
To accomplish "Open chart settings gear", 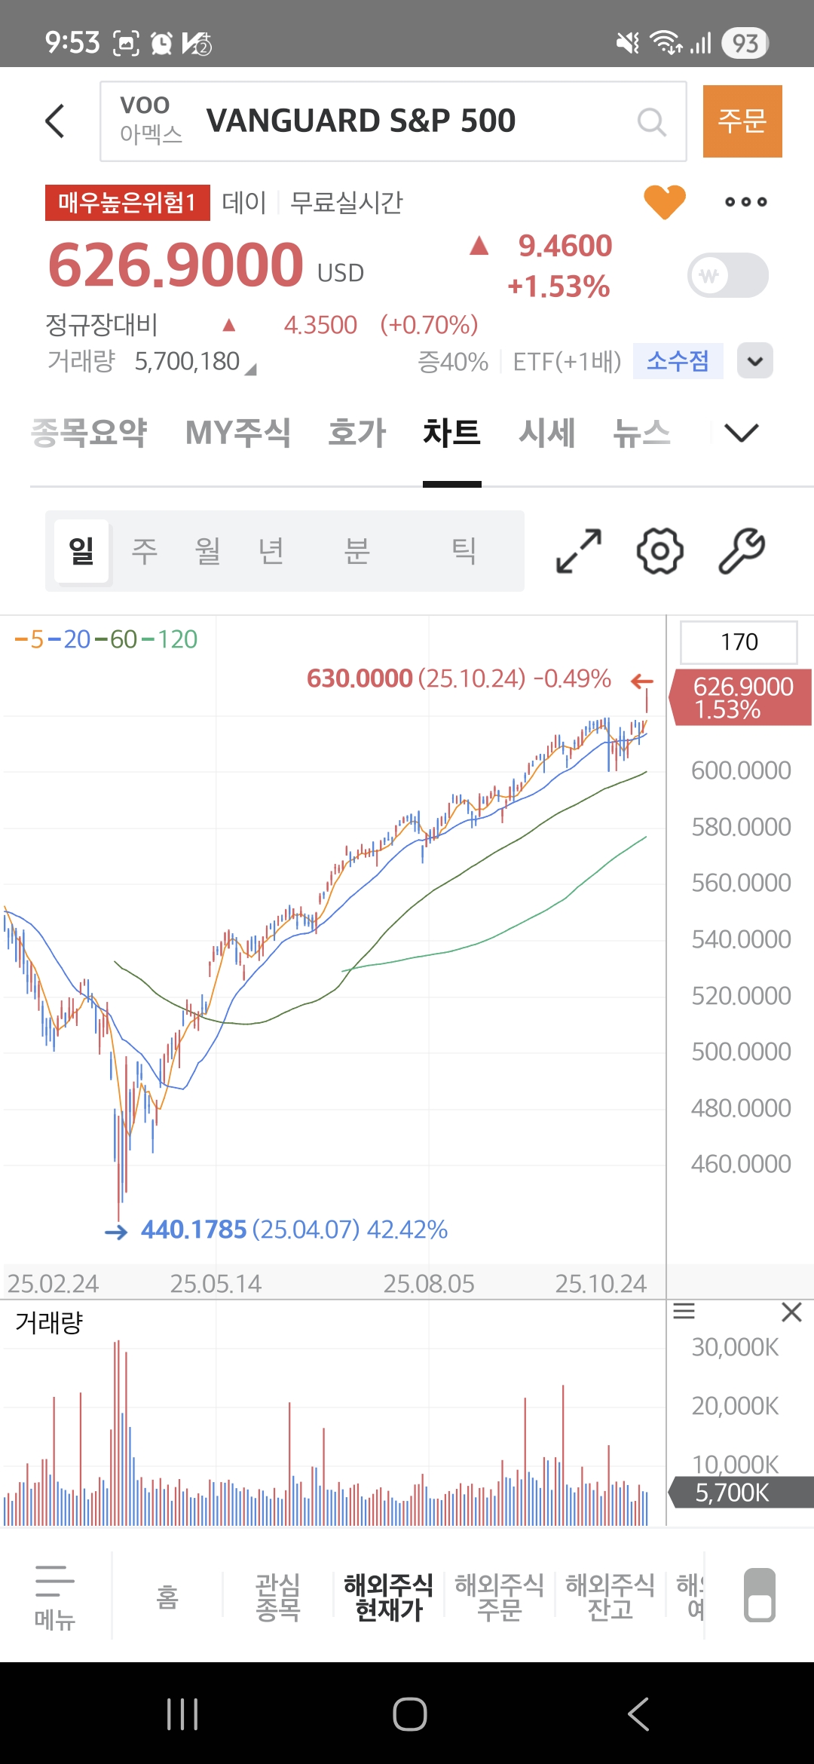I will tap(659, 550).
